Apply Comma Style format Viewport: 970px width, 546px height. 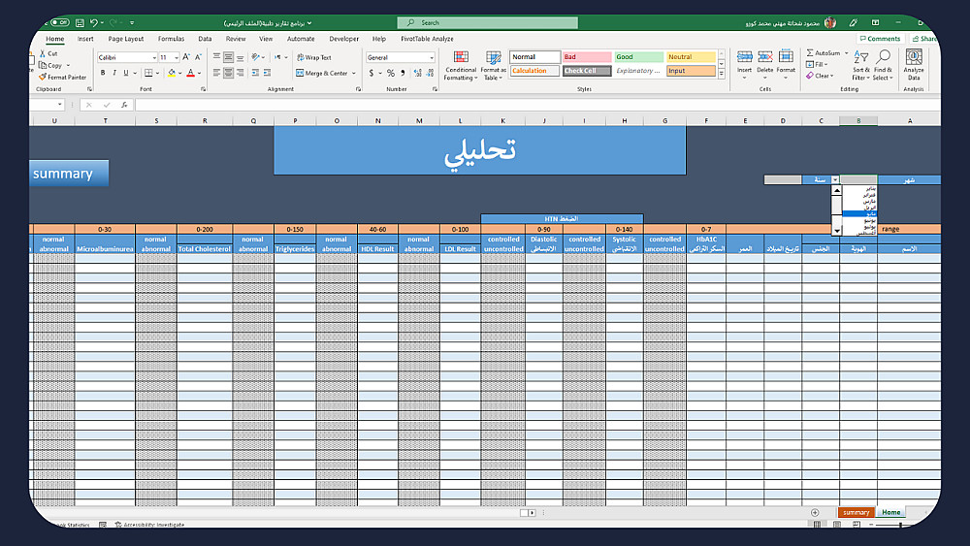tap(403, 73)
